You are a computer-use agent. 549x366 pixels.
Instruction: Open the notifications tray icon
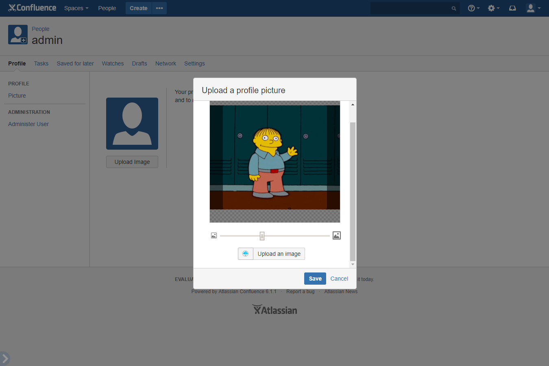click(x=512, y=8)
